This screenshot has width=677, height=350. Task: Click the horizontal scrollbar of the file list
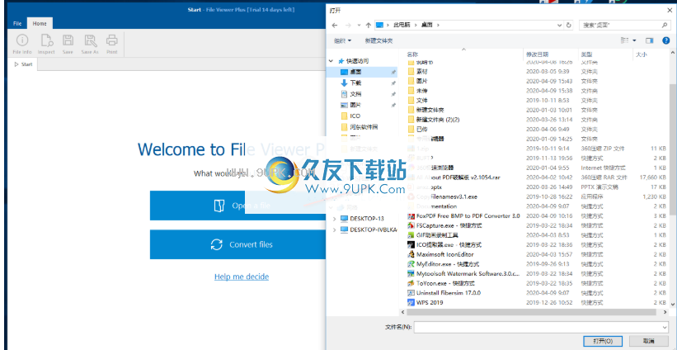click(534, 312)
